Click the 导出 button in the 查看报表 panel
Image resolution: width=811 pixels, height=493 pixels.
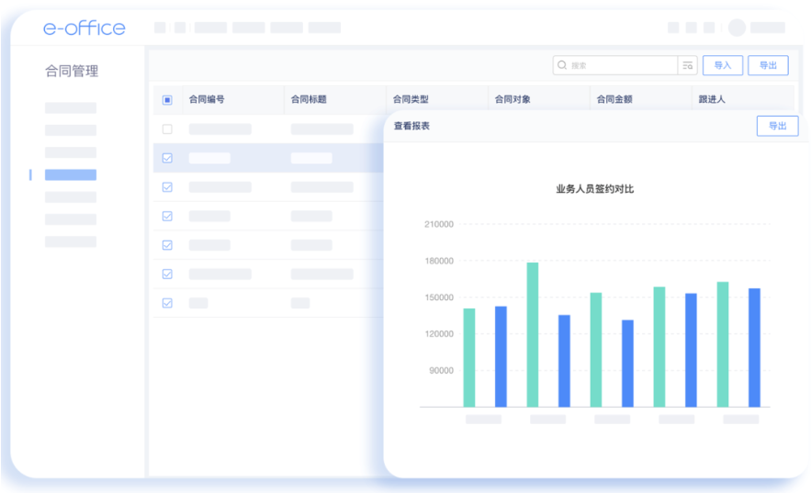coord(777,126)
